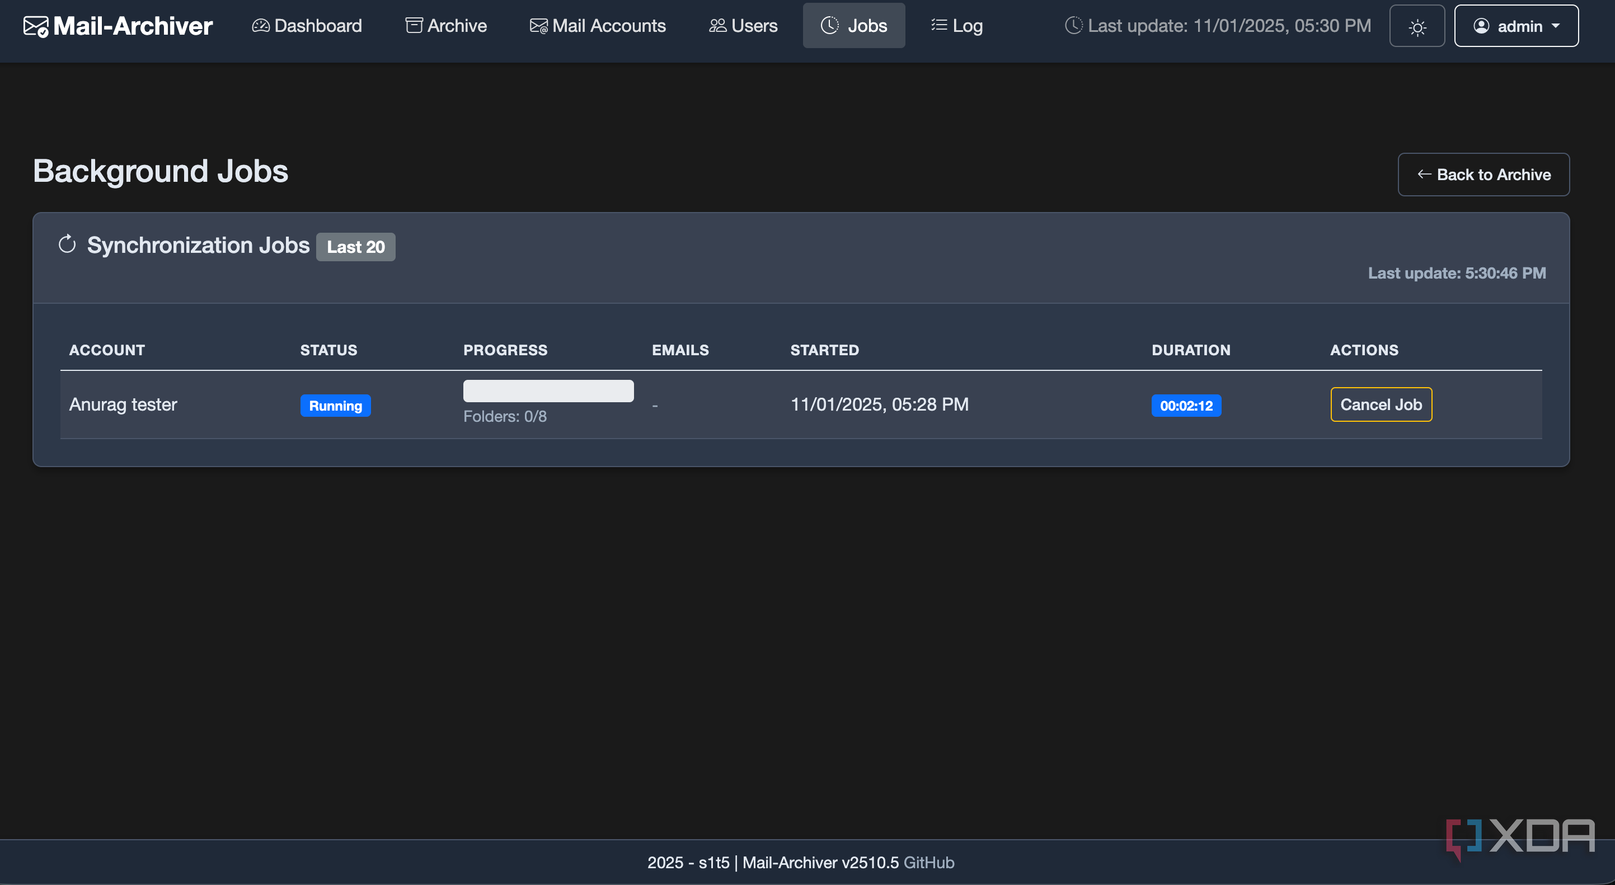Click the ACTIONS column header
This screenshot has width=1615, height=885.
1364,350
